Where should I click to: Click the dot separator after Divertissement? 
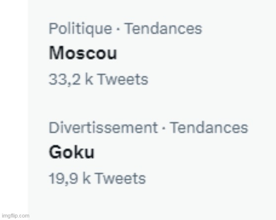[164, 128]
